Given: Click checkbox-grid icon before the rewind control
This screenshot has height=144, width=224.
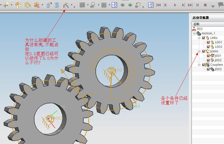Looking at the screenshot, I should (151, 5).
